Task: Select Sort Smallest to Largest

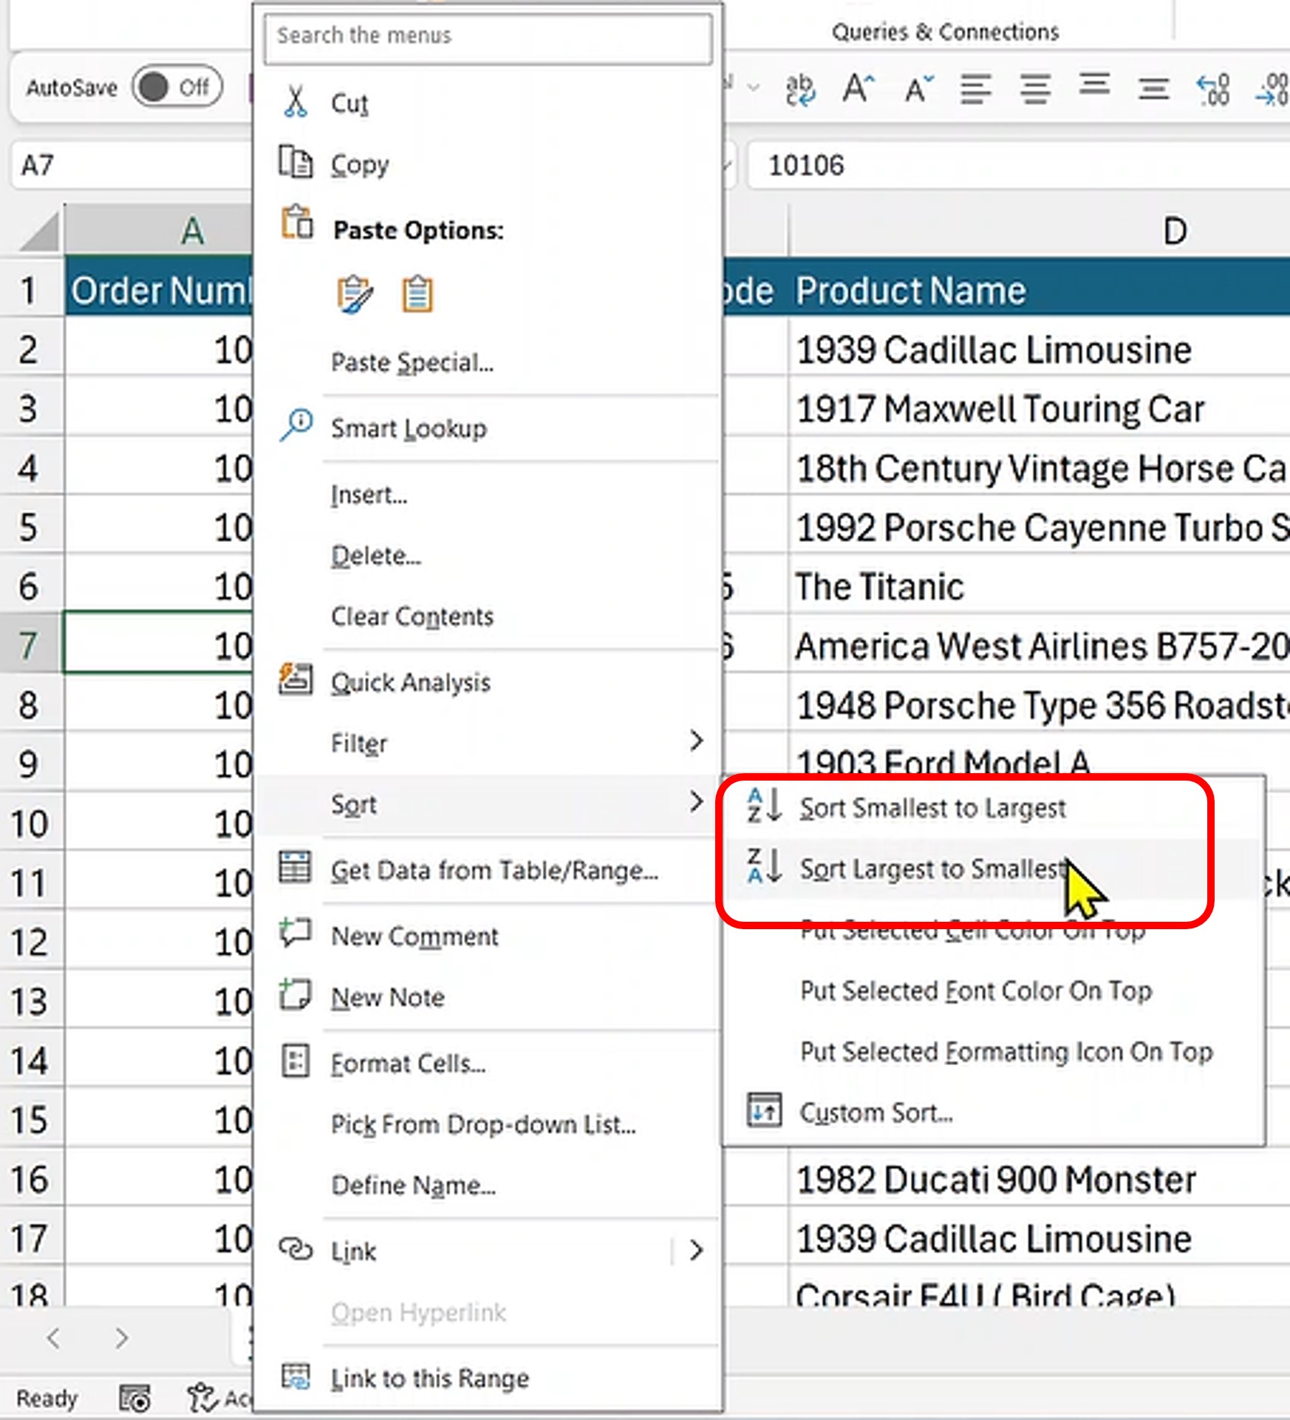Action: click(x=931, y=808)
